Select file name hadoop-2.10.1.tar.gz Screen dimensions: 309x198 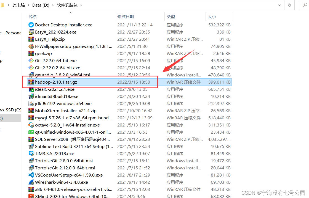click(56, 82)
